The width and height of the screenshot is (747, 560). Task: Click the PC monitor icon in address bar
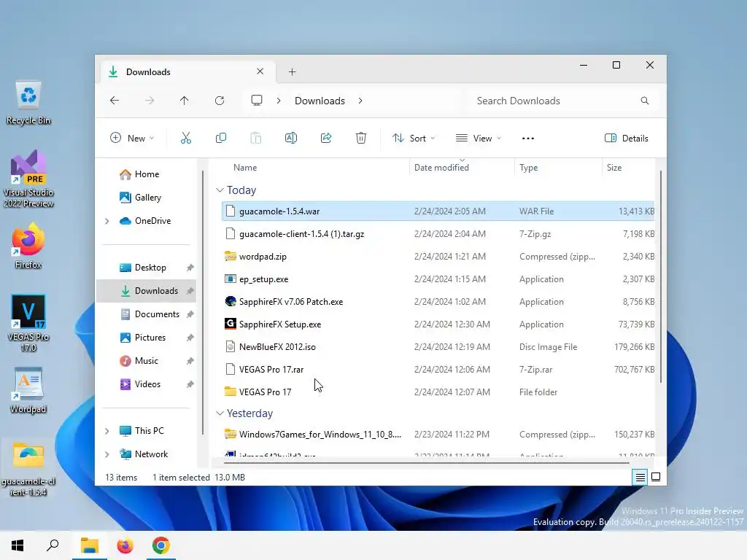click(x=257, y=101)
